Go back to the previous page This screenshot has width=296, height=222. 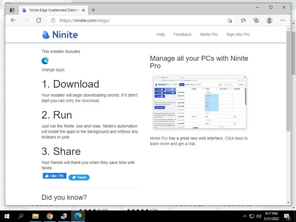pyautogui.click(x=13, y=20)
